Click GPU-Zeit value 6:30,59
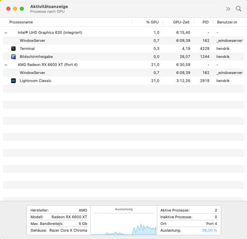247x239 pixels. coord(183,65)
